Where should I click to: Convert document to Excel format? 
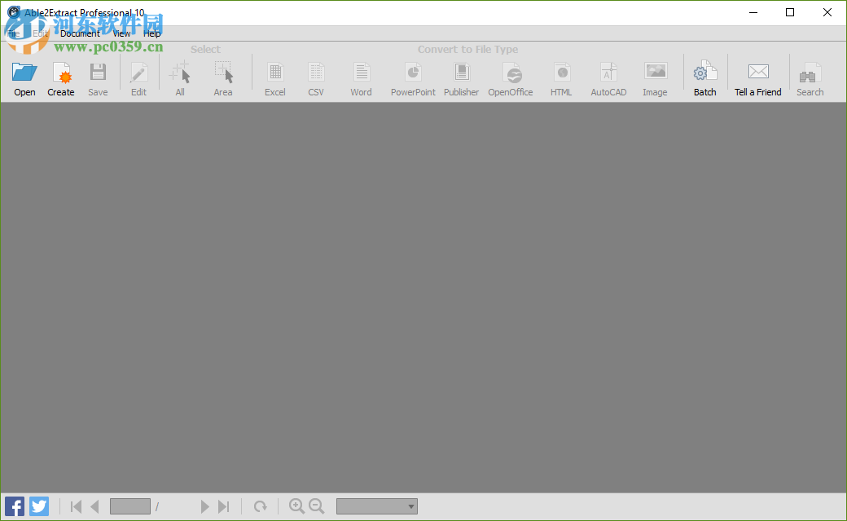tap(274, 77)
